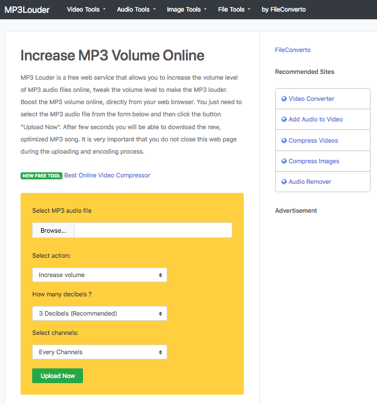
Task: Open the Select action dropdown
Action: (x=100, y=275)
